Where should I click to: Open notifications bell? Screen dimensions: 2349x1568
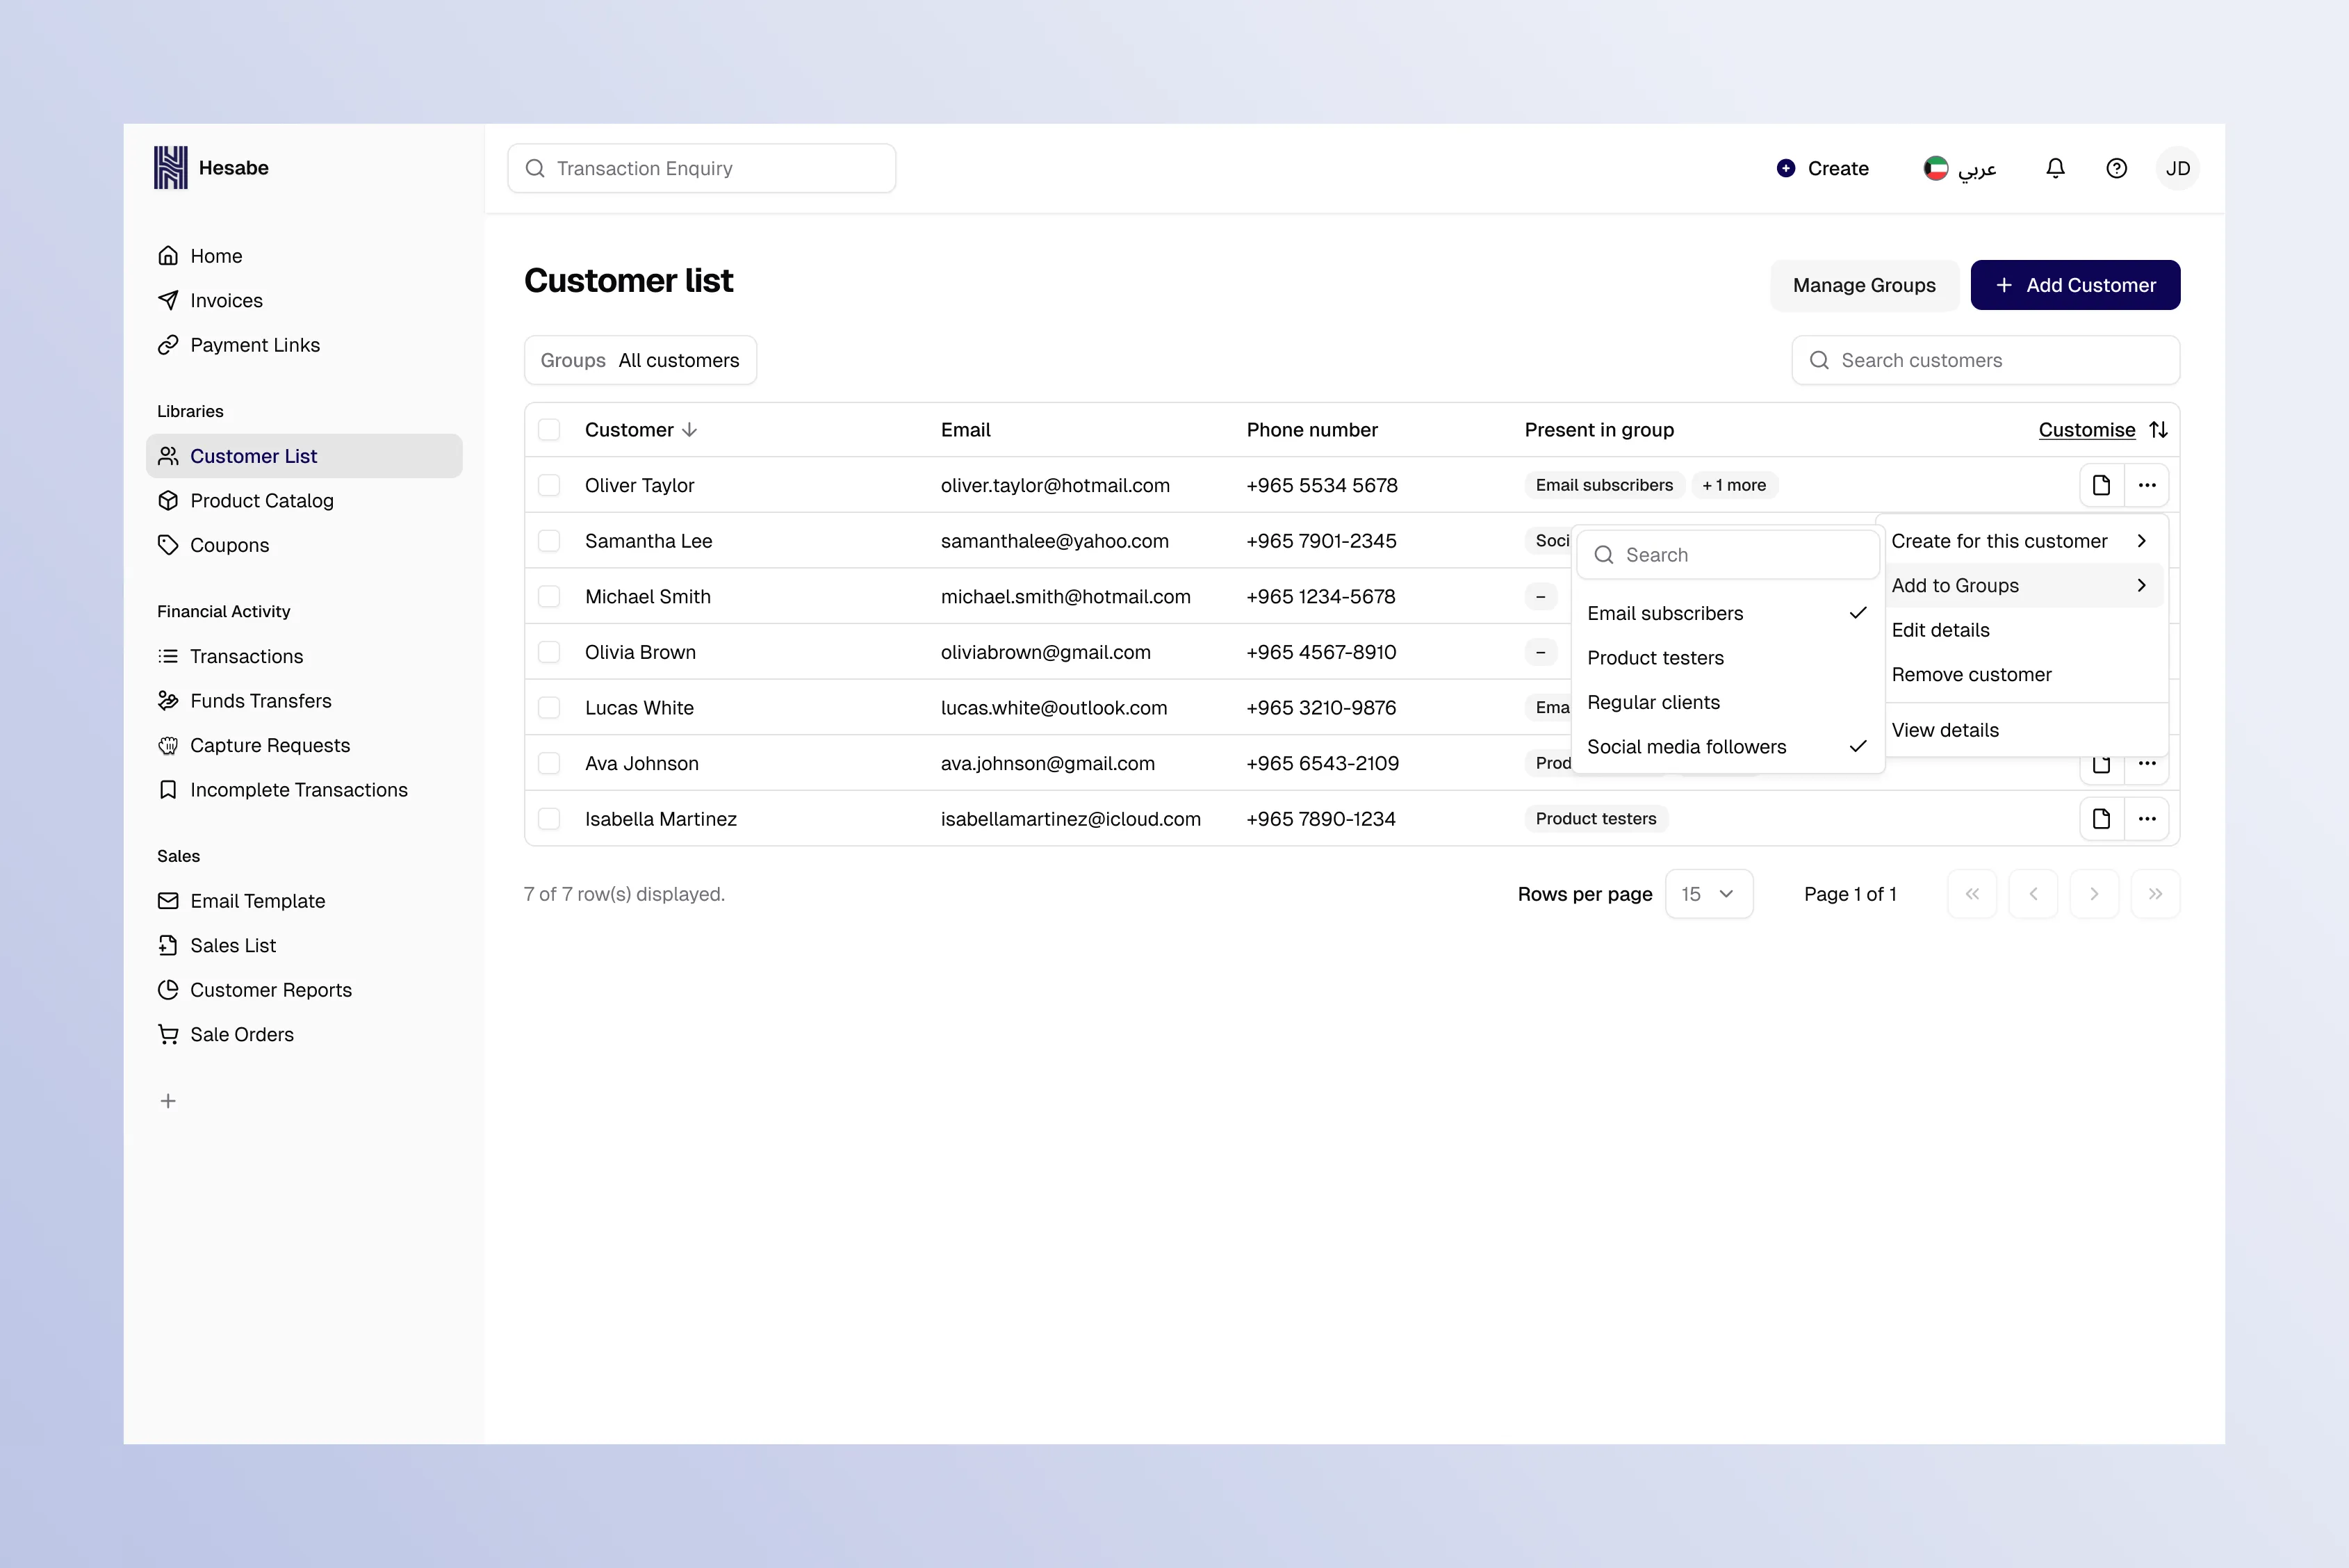pyautogui.click(x=2055, y=168)
